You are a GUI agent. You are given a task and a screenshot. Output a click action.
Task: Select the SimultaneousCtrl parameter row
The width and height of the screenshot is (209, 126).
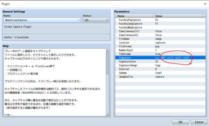[x=160, y=31]
